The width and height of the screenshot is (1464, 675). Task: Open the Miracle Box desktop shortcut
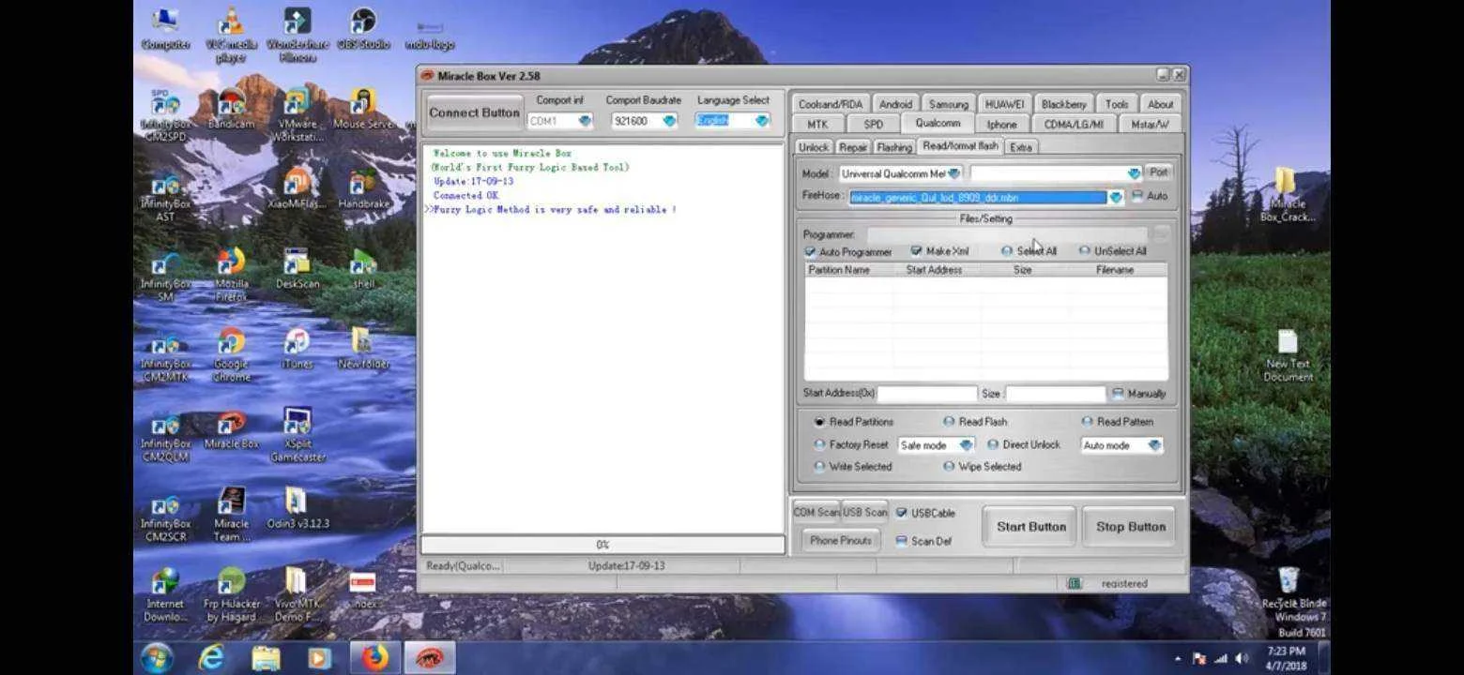pyautogui.click(x=231, y=429)
